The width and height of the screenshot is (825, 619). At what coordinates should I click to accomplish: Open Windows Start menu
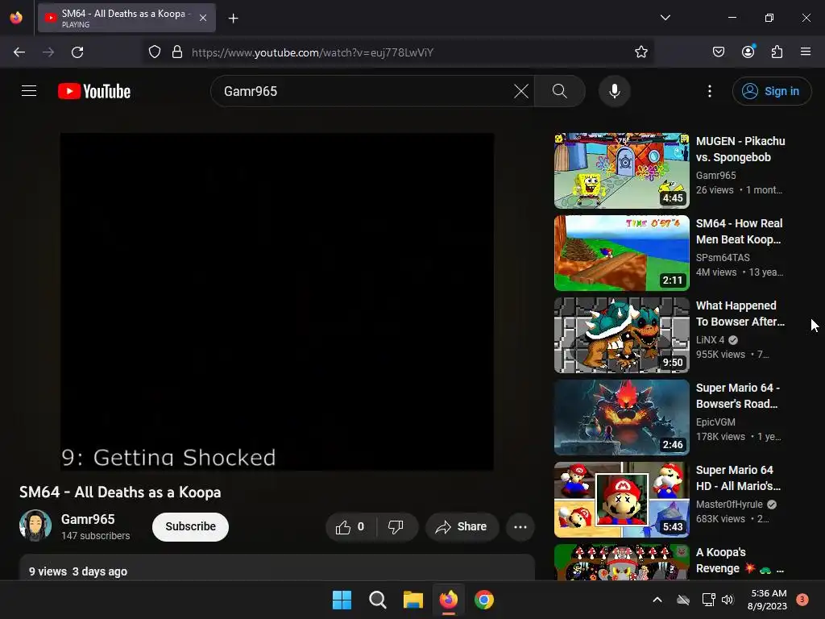342,600
